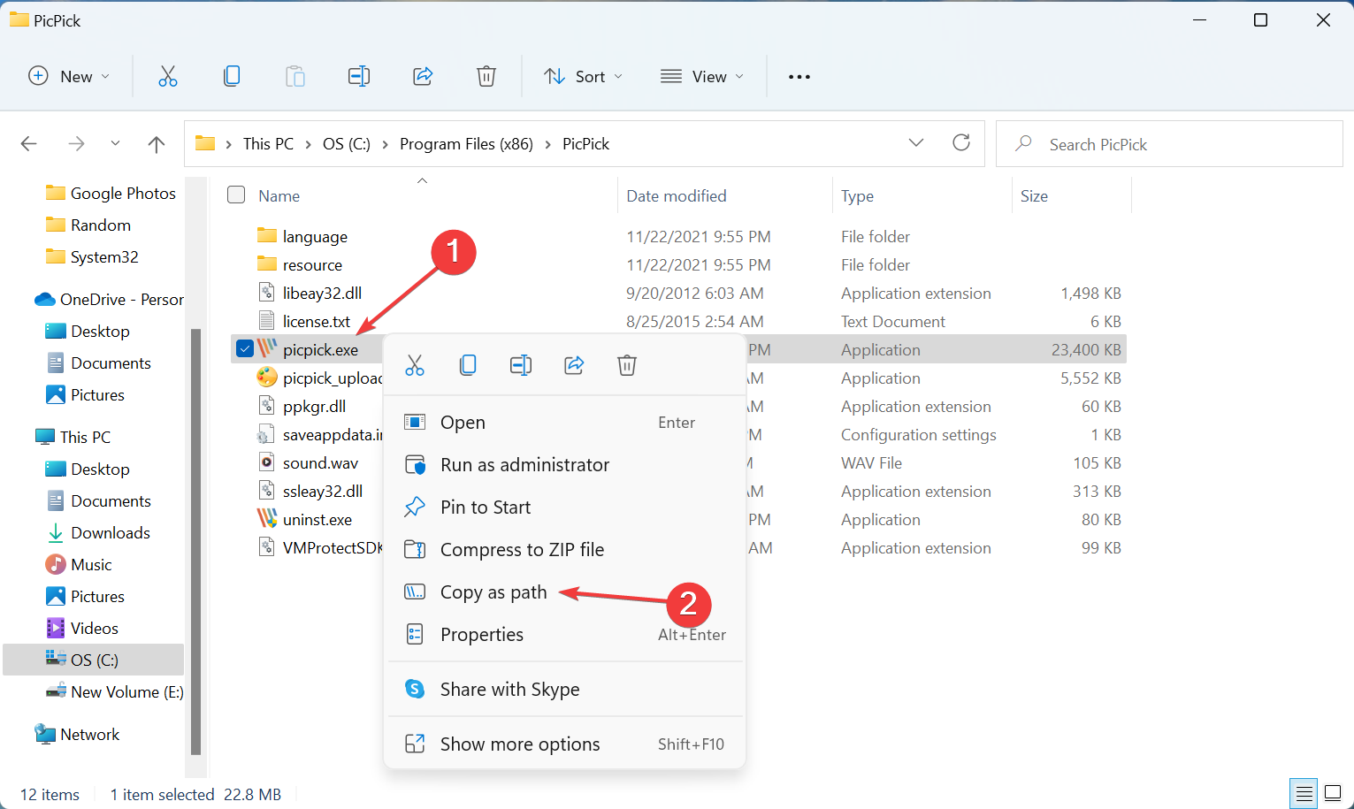
Task: Go up one folder level with the Up arrow
Action: click(157, 144)
